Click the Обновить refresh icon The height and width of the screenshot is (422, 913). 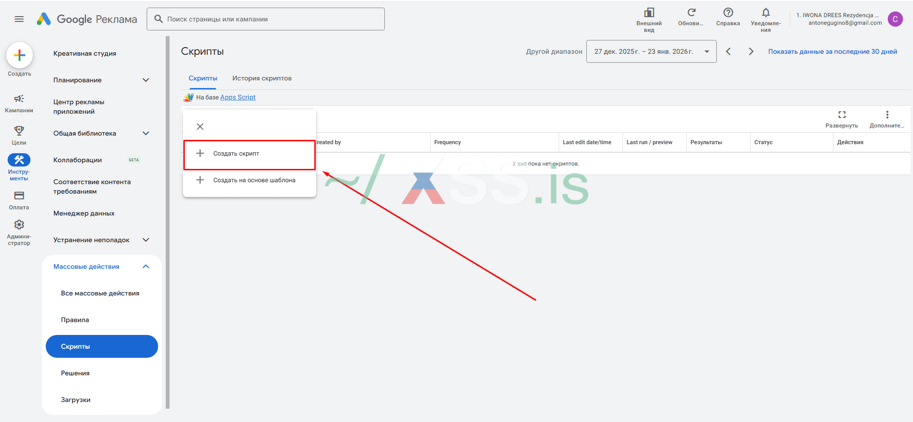(x=691, y=13)
